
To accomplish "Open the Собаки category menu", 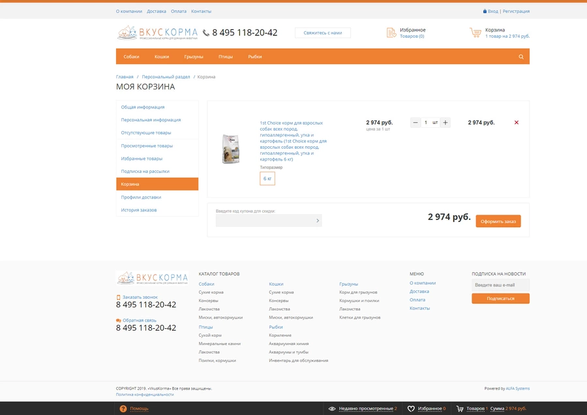I will pos(131,57).
